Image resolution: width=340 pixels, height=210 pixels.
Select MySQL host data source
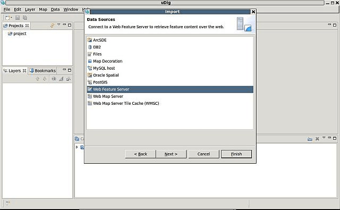(x=170, y=68)
